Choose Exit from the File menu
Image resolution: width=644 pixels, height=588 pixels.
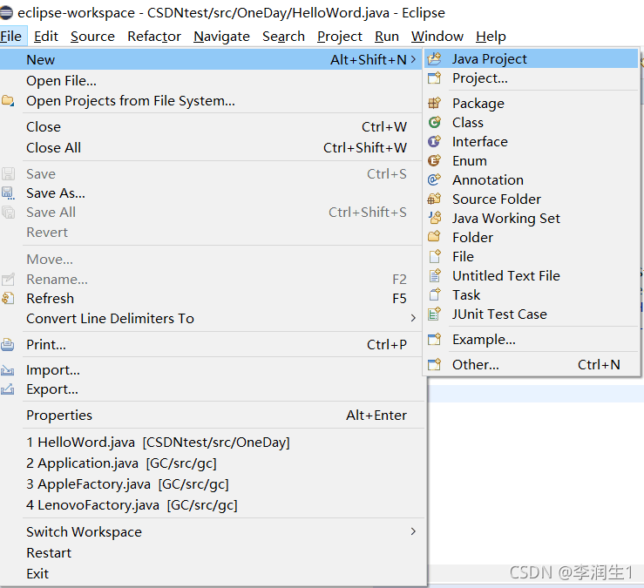(x=214, y=574)
